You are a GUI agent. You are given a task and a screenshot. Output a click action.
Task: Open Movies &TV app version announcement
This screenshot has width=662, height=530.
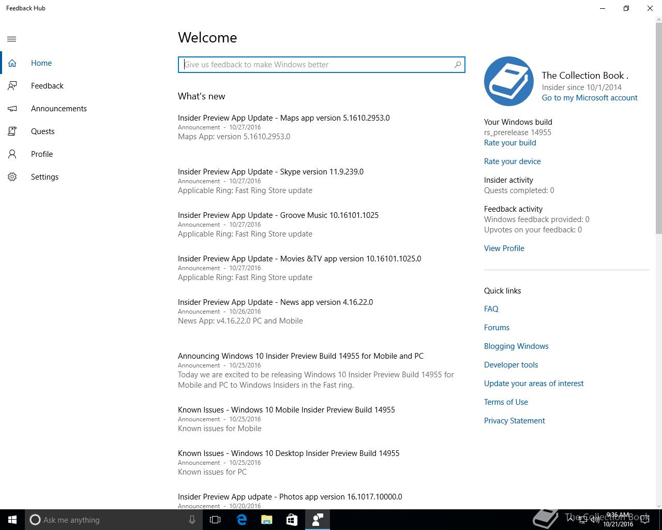click(x=299, y=259)
